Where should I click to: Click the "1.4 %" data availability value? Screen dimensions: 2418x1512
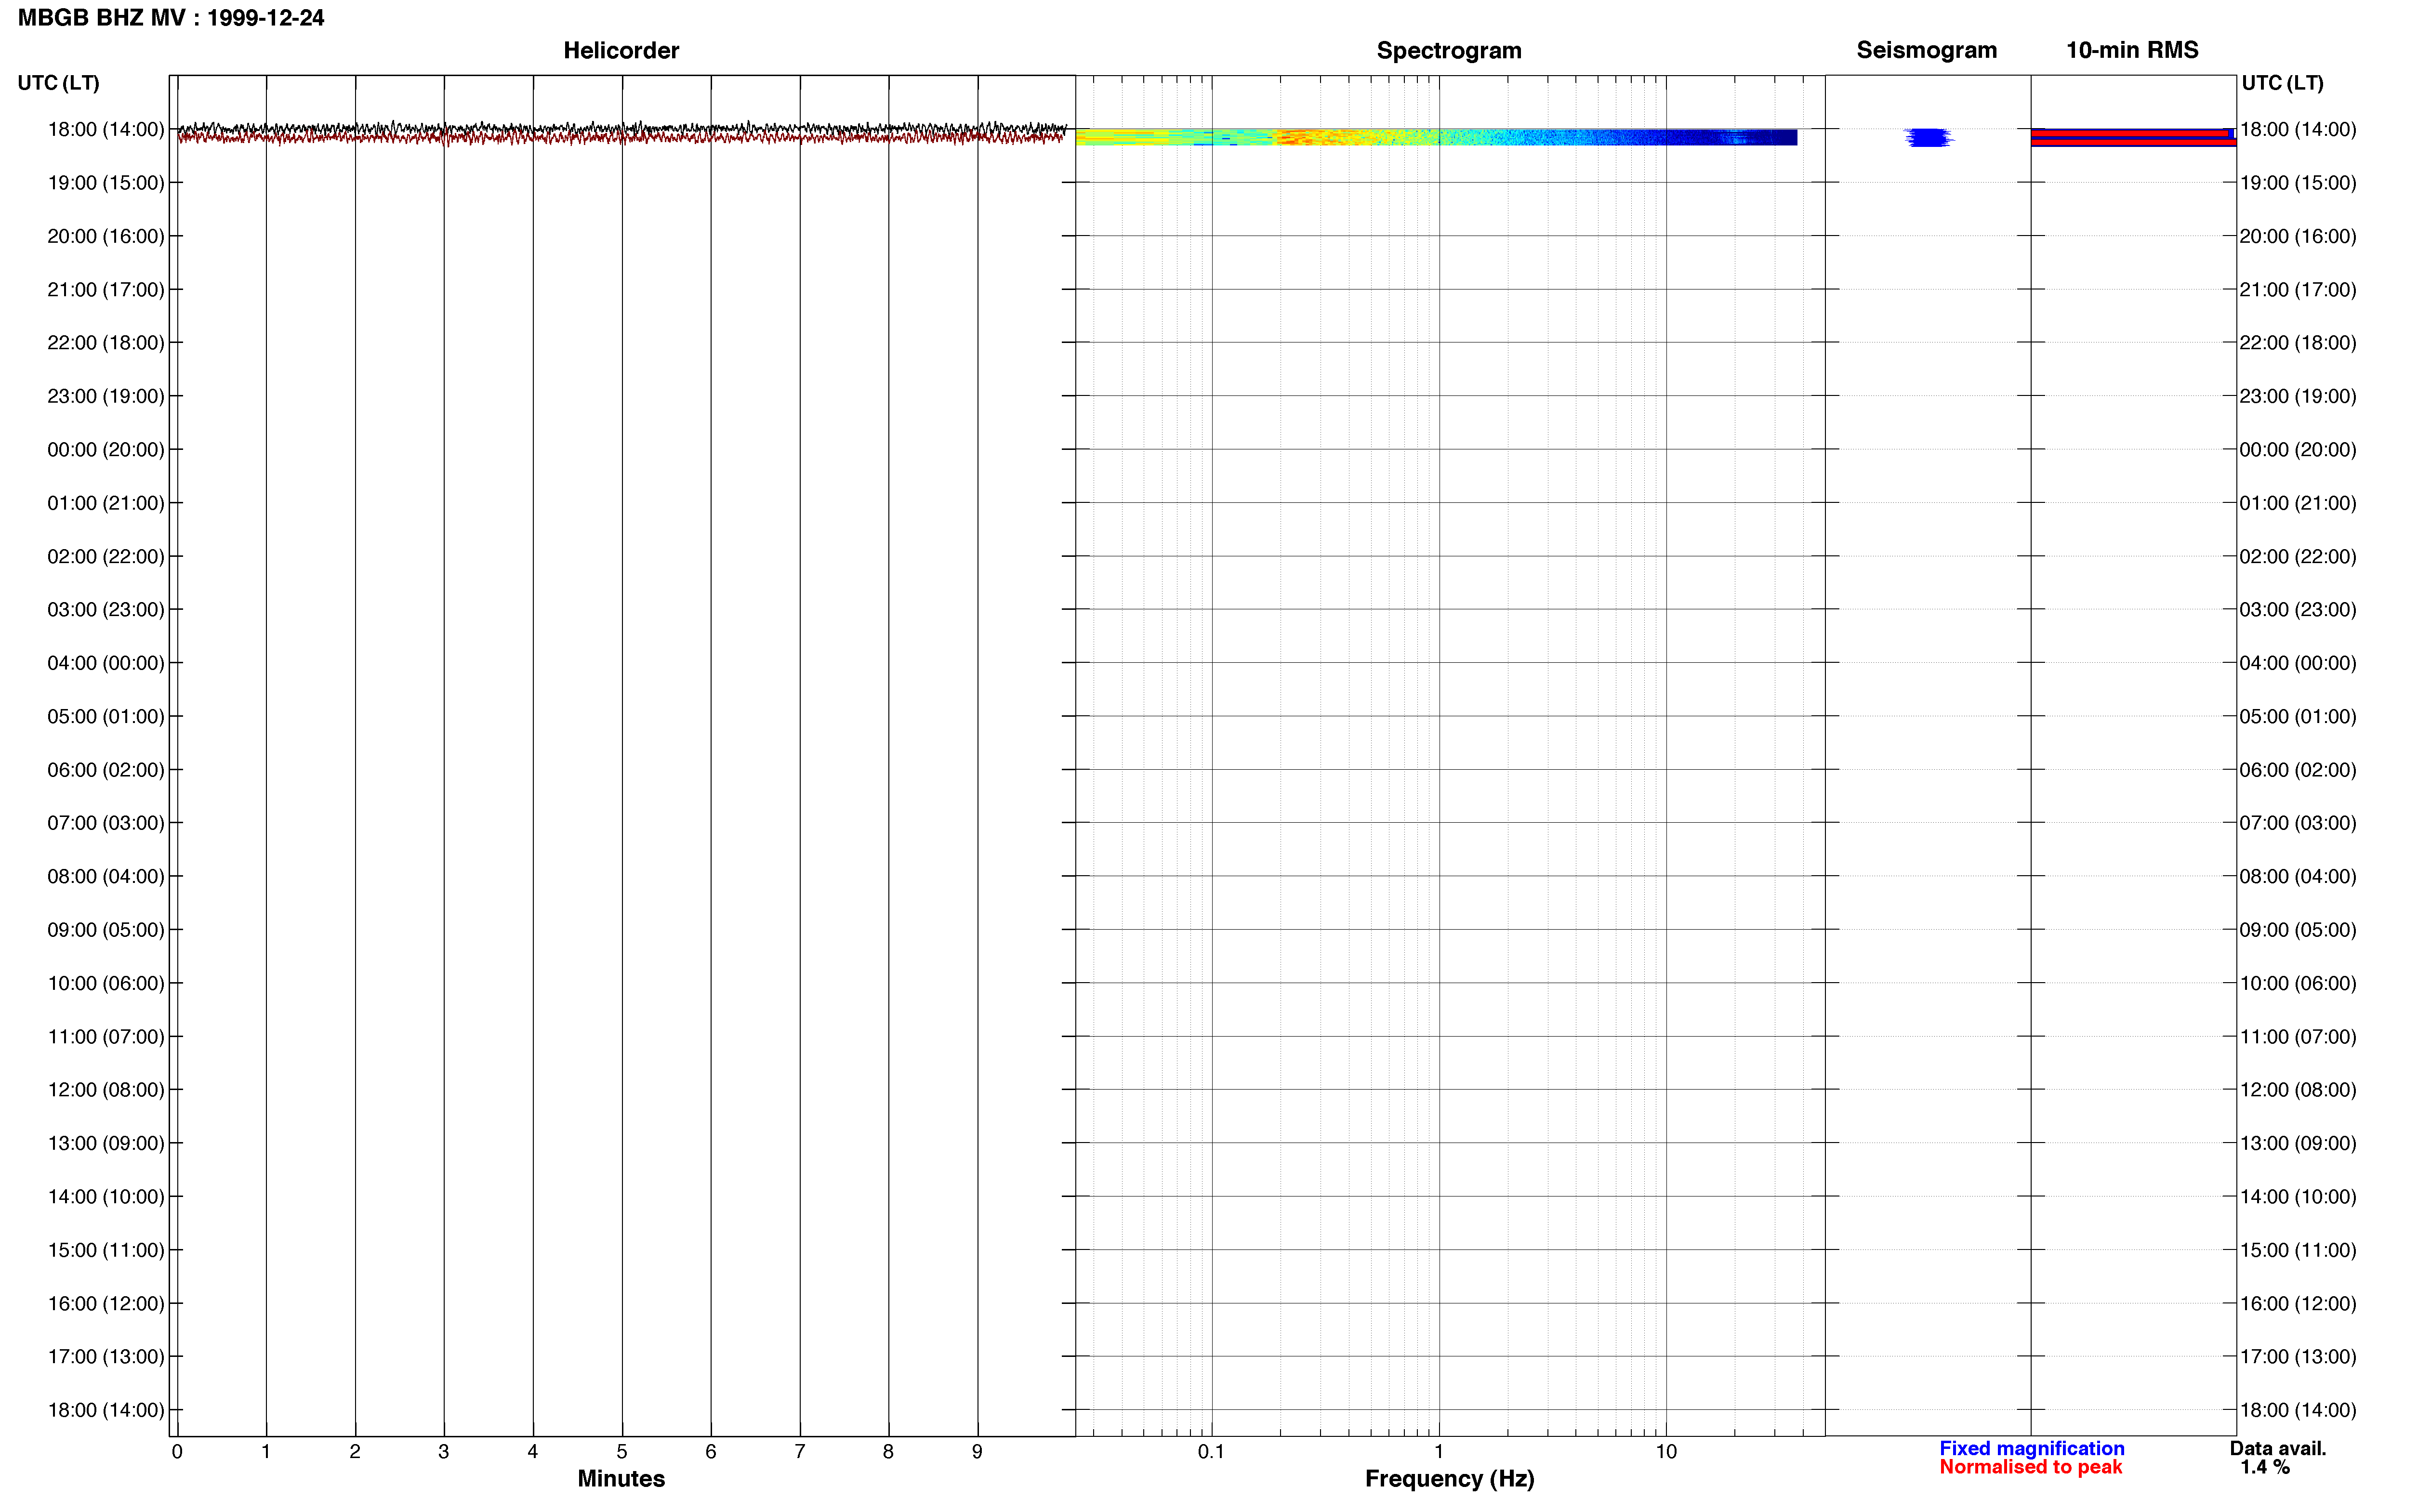[2264, 1467]
